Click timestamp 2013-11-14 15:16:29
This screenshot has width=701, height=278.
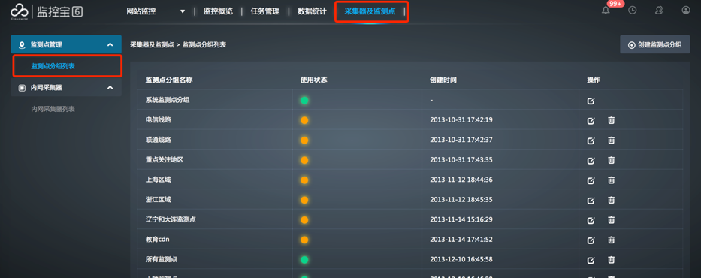click(x=461, y=220)
